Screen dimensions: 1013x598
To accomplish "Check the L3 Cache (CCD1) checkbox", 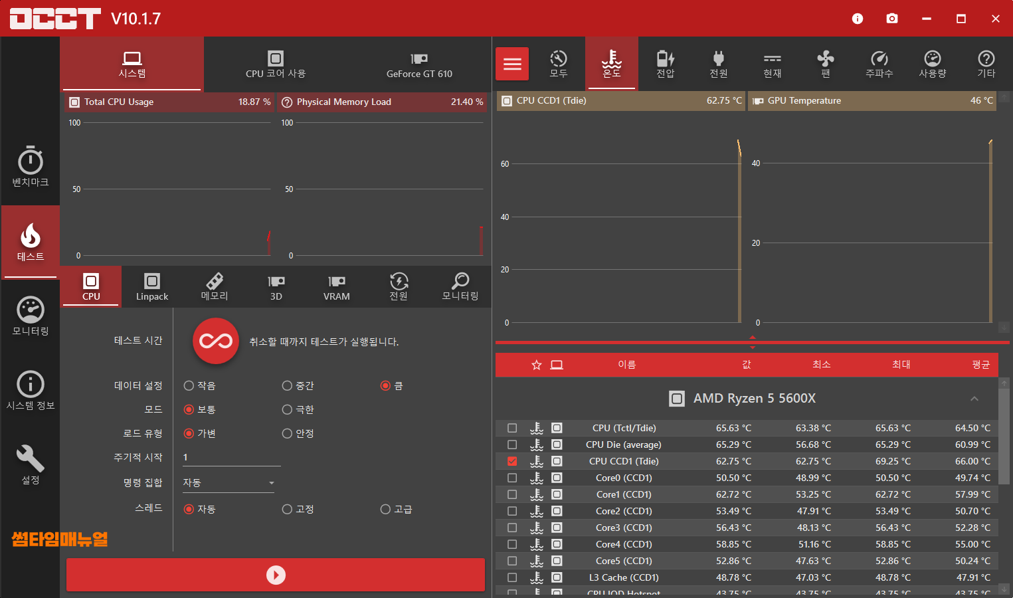I will [512, 577].
